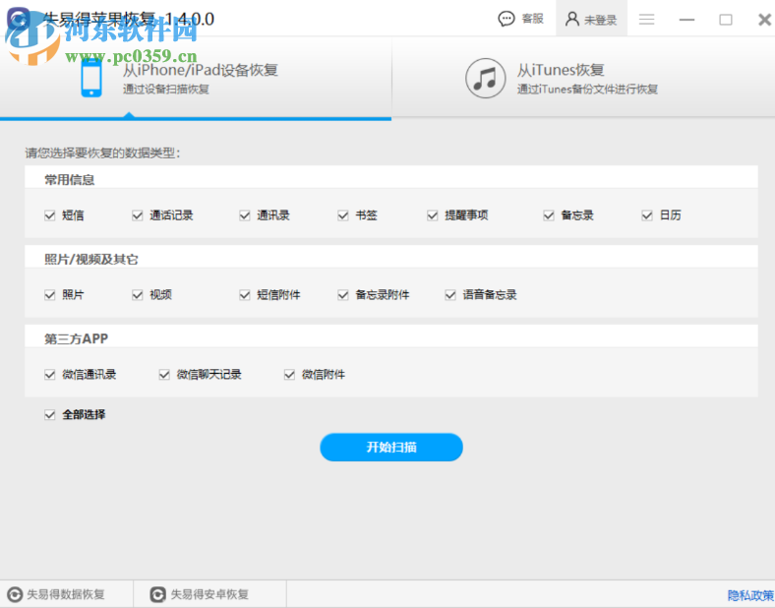Click the 客服 label in title bar

pos(533,19)
